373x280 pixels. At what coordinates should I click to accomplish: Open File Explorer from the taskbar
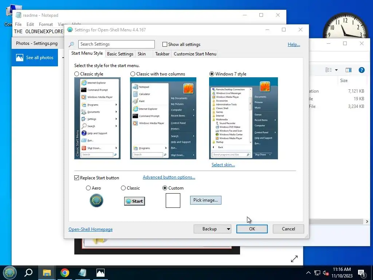pos(47,273)
